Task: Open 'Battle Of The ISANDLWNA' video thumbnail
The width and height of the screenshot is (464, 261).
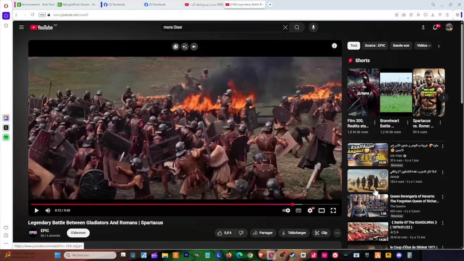Action: (x=368, y=232)
